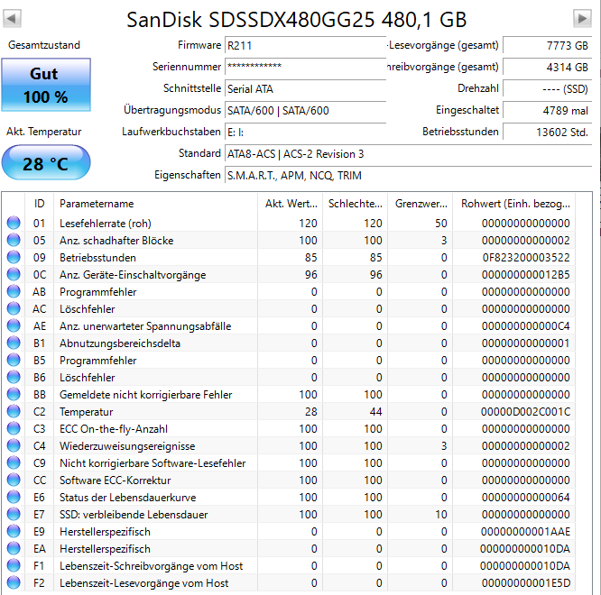Click status orb of Software ECC-Korrektur row
Screen dimensions: 601x595
pyautogui.click(x=14, y=480)
